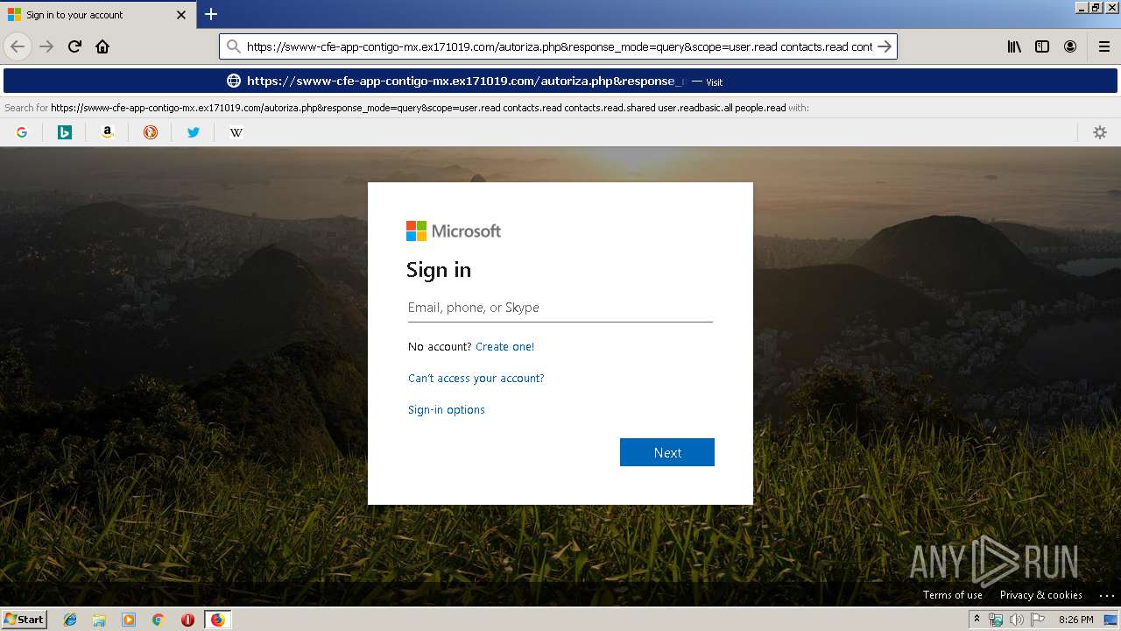Click the 8:26 PM clock
1121x631 pixels.
(1075, 620)
